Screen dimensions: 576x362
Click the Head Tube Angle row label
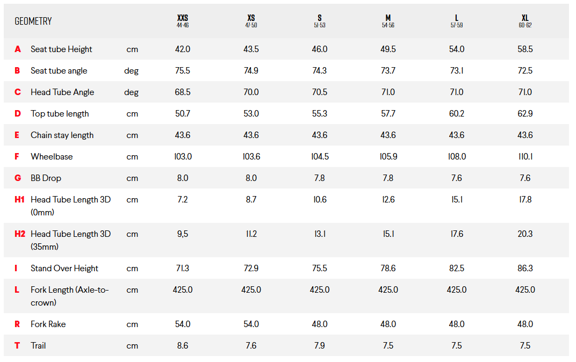pos(62,92)
